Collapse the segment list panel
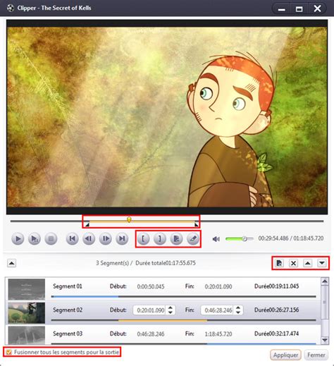 [x=11, y=263]
